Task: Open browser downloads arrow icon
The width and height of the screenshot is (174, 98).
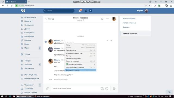Action: (171, 6)
